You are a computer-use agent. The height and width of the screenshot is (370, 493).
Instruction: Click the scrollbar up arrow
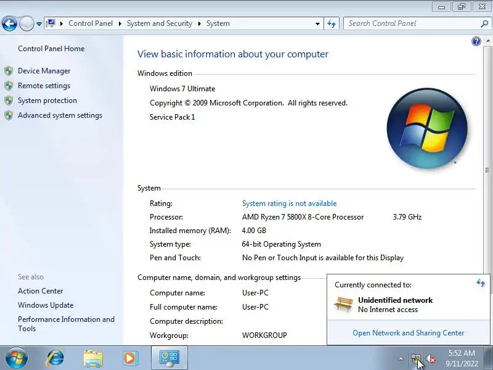click(487, 41)
